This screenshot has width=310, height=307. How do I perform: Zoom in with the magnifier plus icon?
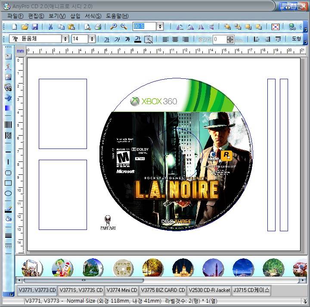[114, 27]
